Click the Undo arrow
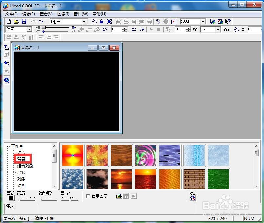Viewport: 264px width, 223px height. tap(33, 21)
